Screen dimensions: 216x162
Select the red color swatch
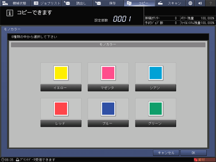(61, 109)
